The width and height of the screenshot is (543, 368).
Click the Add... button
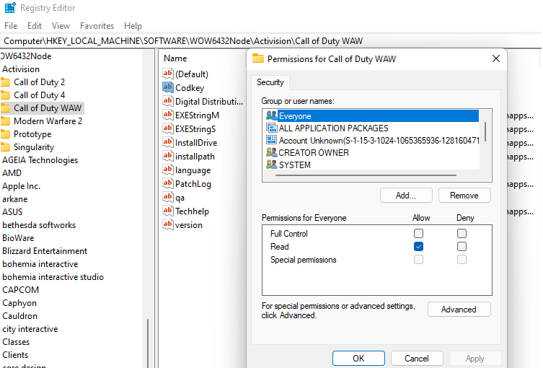click(406, 196)
